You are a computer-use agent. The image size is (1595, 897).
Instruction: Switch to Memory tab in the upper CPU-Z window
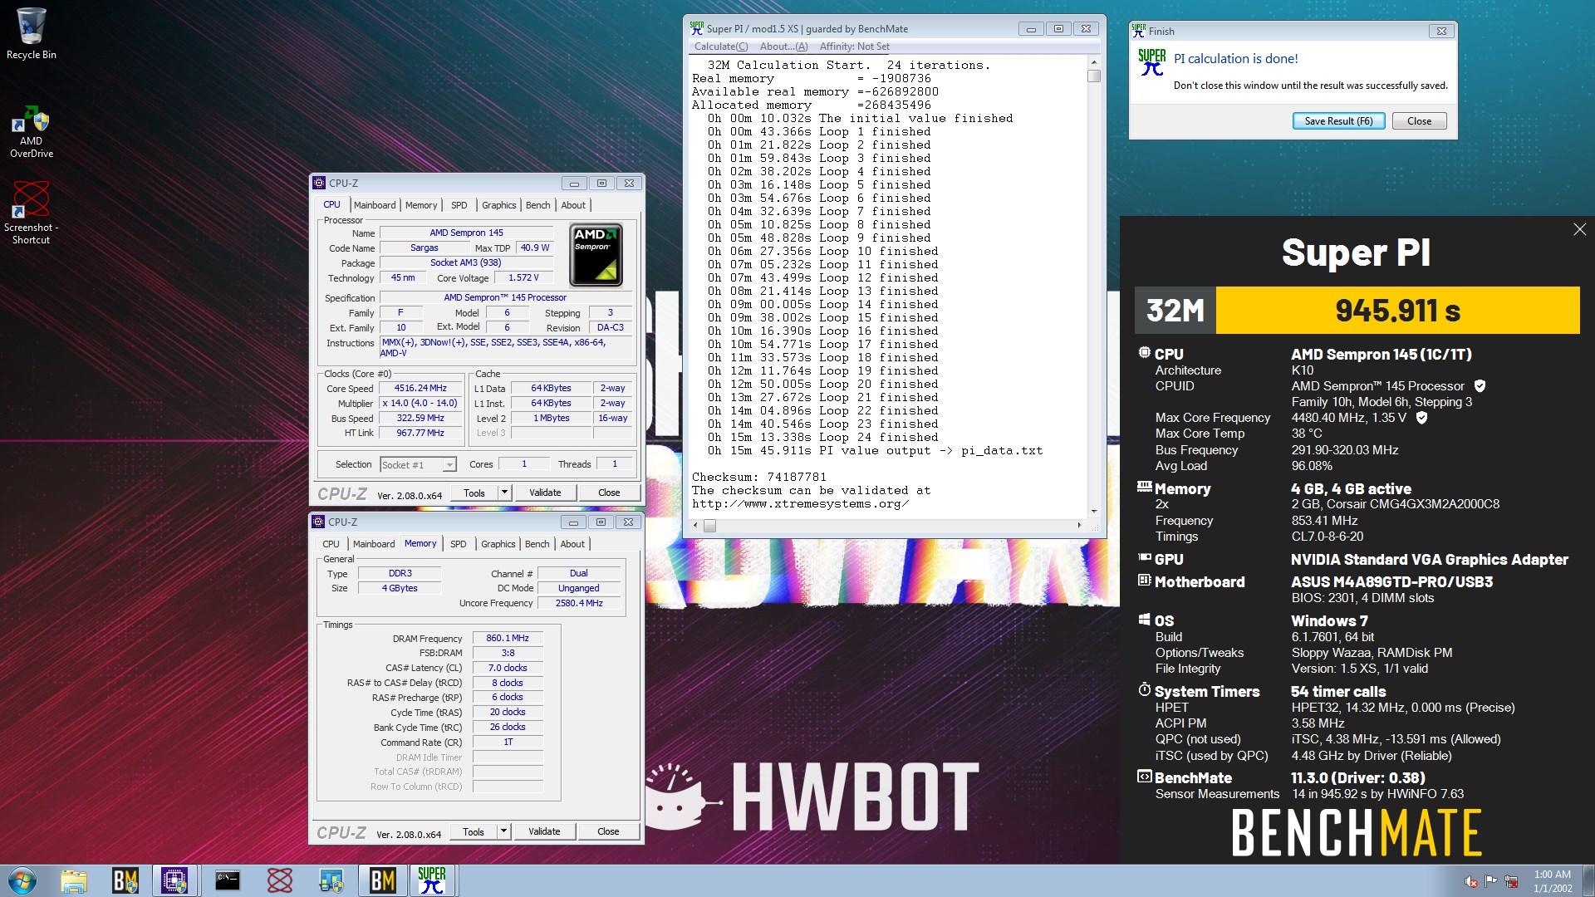click(421, 205)
